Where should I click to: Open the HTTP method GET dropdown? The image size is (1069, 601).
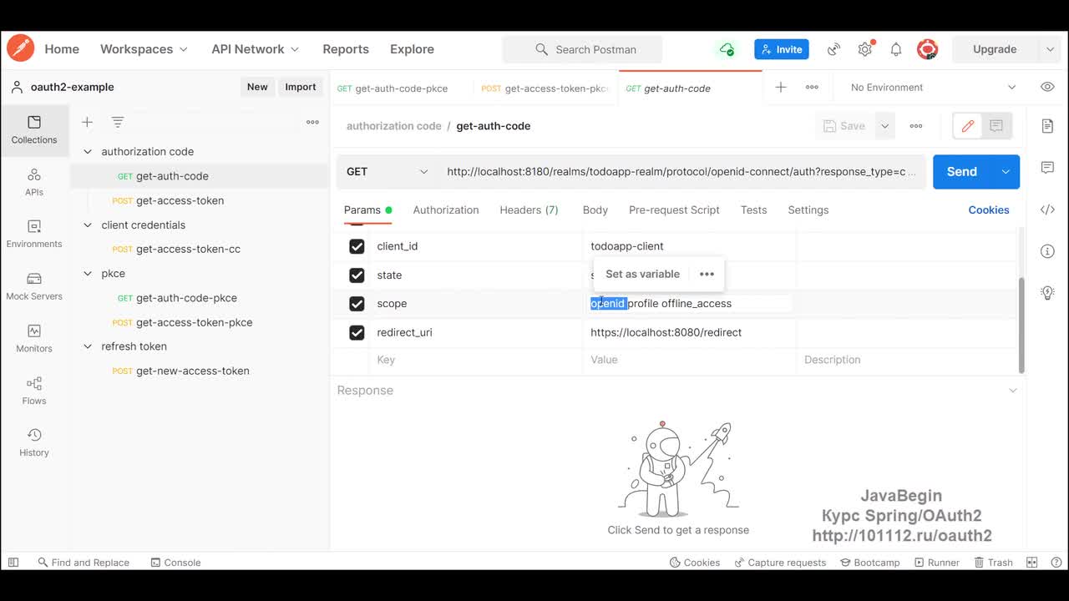(x=387, y=171)
